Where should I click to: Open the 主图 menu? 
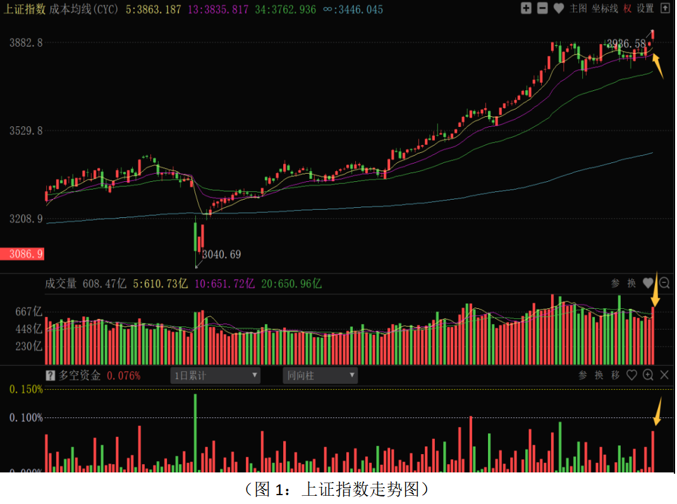(x=578, y=8)
